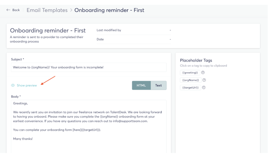The height and width of the screenshot is (159, 271).
Task: Copy the {{greeting}} placeholder tag
Action: click(x=190, y=73)
